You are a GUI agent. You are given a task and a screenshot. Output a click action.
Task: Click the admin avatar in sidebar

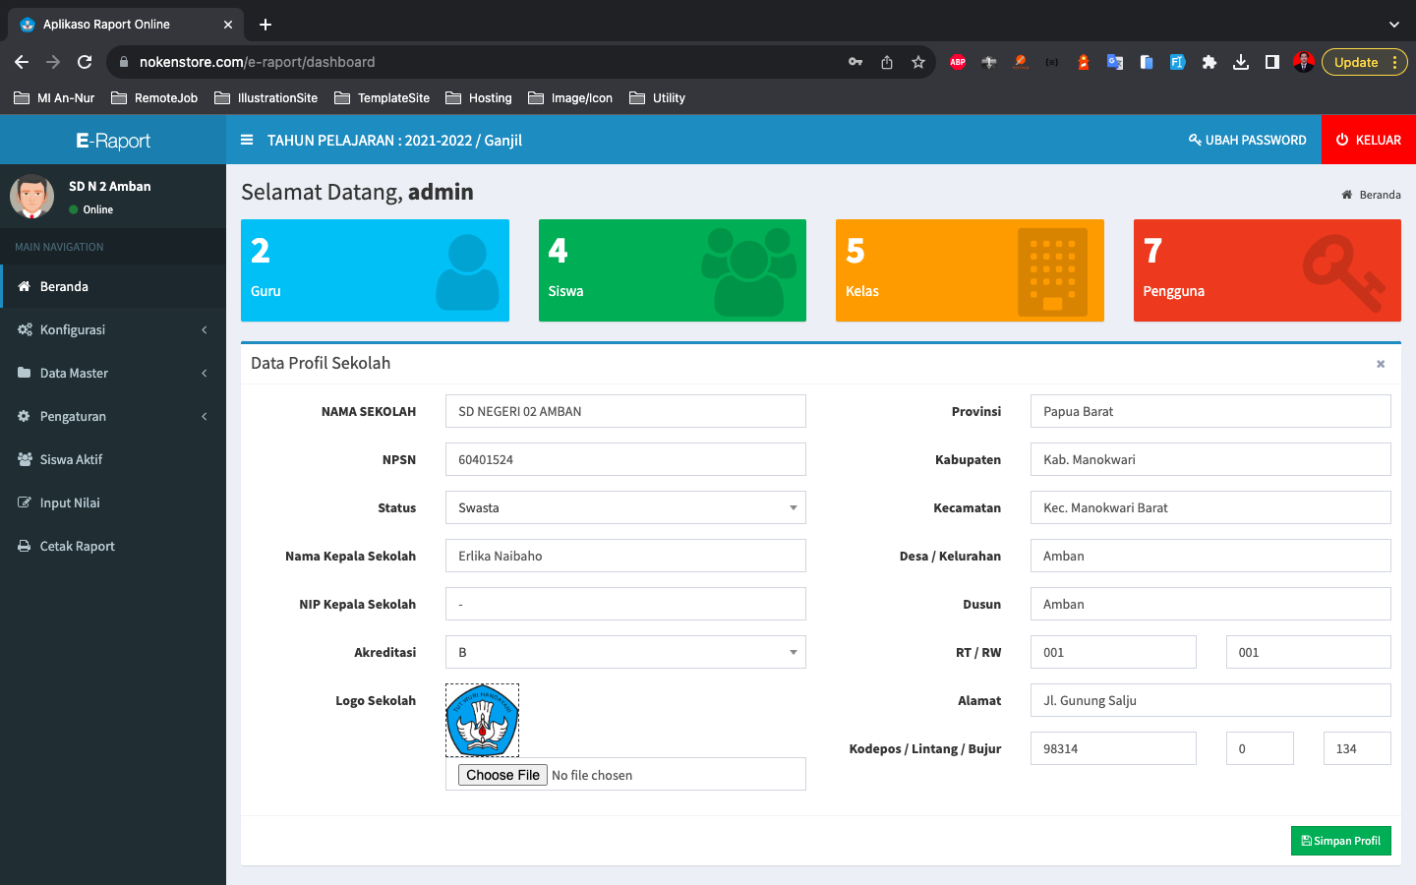click(x=31, y=197)
